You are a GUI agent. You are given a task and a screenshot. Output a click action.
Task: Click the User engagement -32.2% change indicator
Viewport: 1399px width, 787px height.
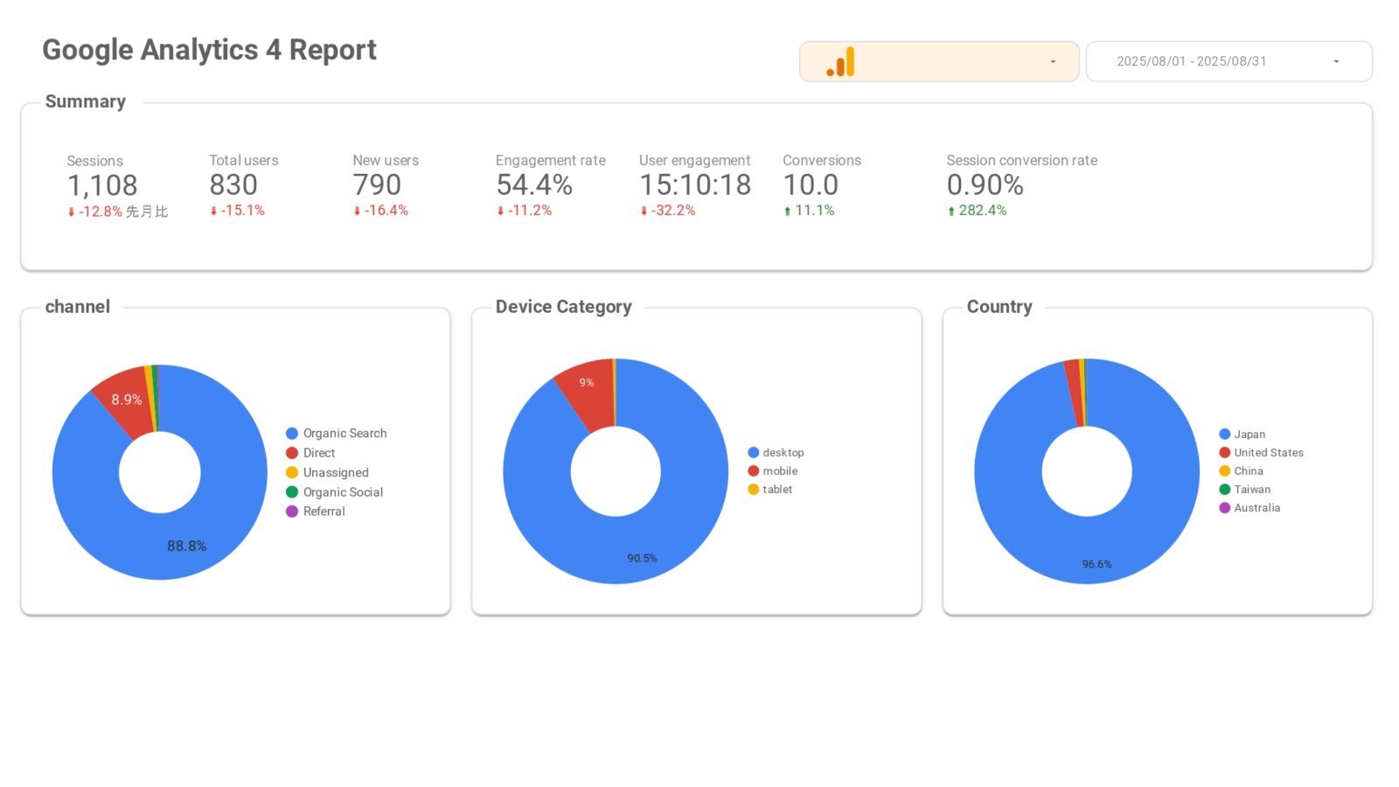click(x=667, y=211)
